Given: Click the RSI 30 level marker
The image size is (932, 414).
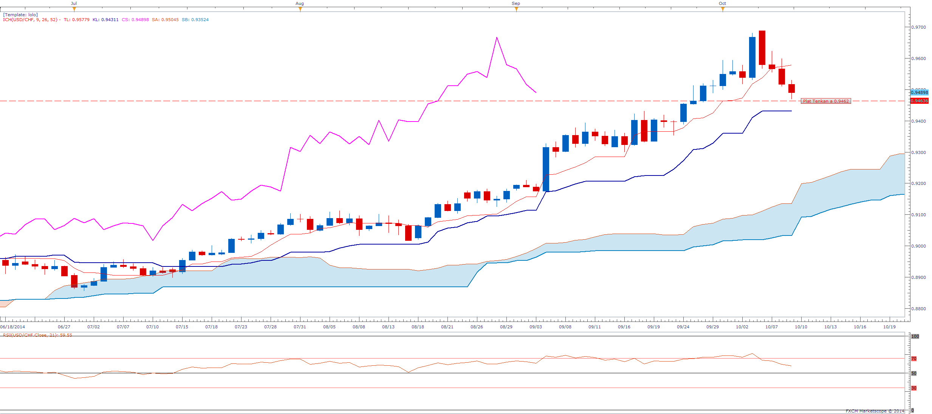Looking at the screenshot, I should [x=914, y=388].
